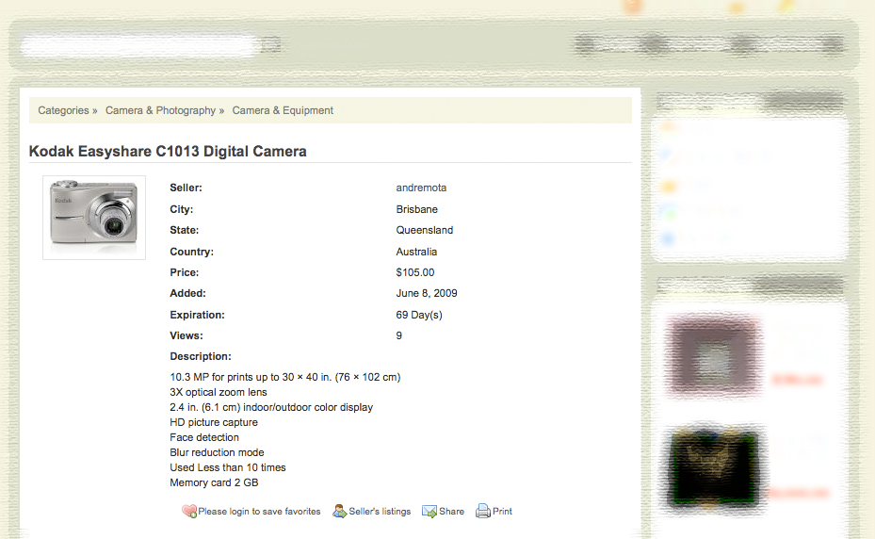Click the Seller's listings person icon
Viewport: 875px width, 539px height.
pyautogui.click(x=339, y=511)
